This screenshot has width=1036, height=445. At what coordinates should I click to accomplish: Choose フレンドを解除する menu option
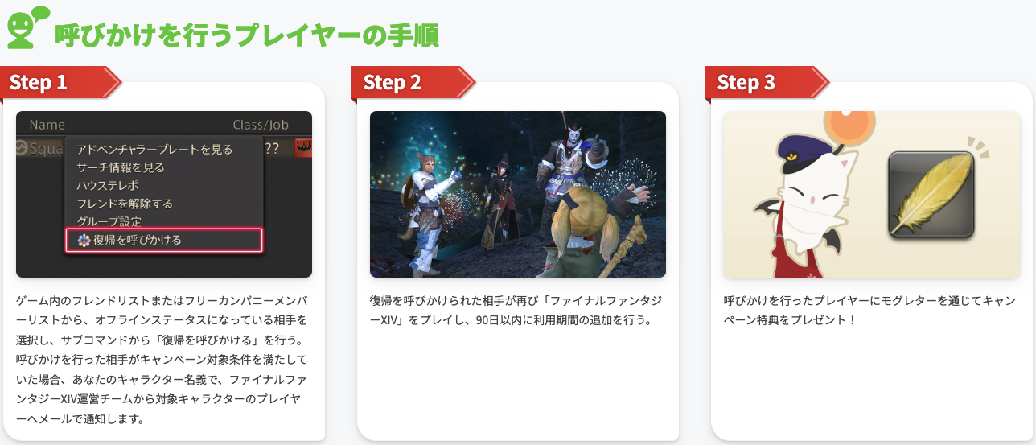[x=125, y=204]
